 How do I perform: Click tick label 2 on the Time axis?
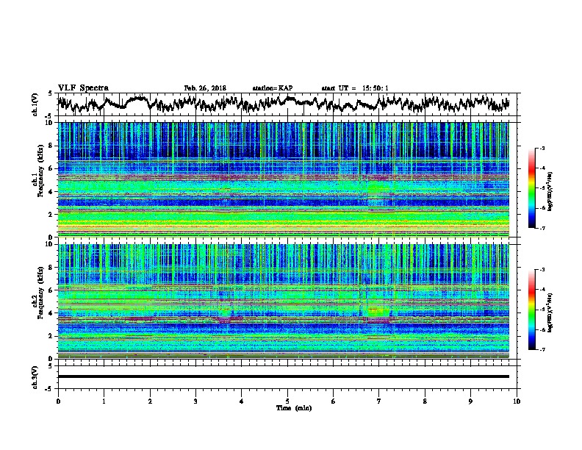(150, 401)
